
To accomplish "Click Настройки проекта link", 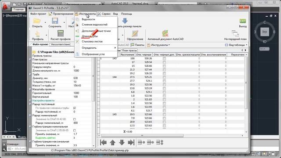I will point(43,101).
